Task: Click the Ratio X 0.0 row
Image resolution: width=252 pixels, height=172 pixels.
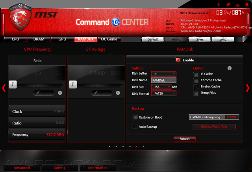Action: (37, 123)
